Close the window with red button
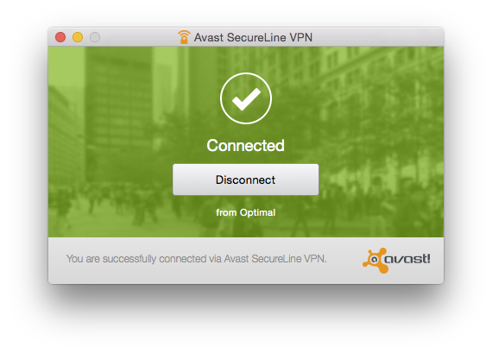This screenshot has width=492, height=353. (x=60, y=37)
